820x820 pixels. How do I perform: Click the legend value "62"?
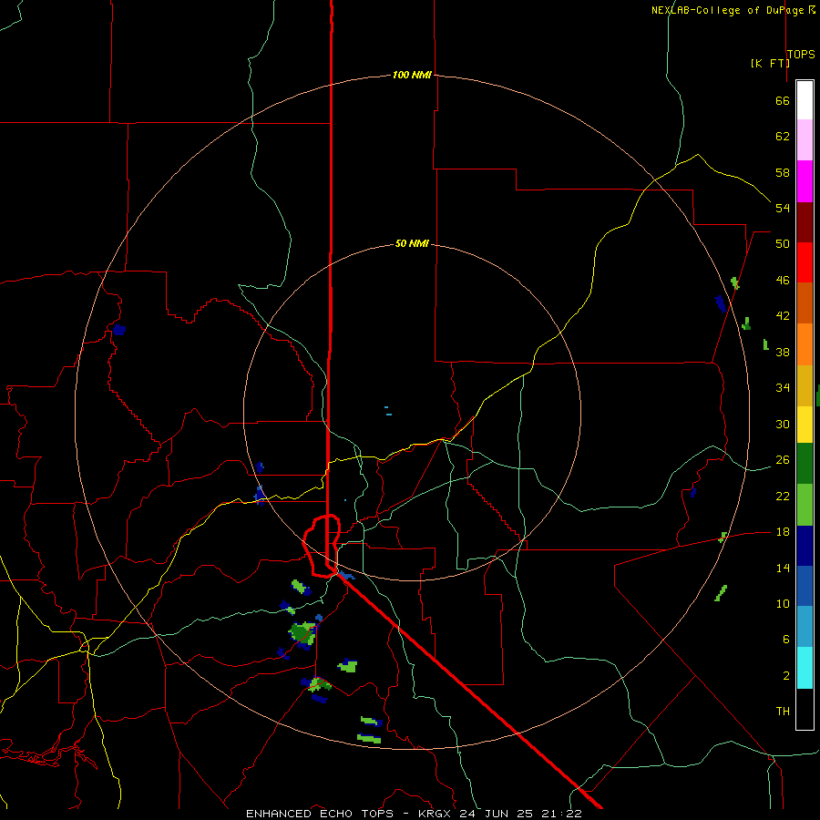coord(783,137)
